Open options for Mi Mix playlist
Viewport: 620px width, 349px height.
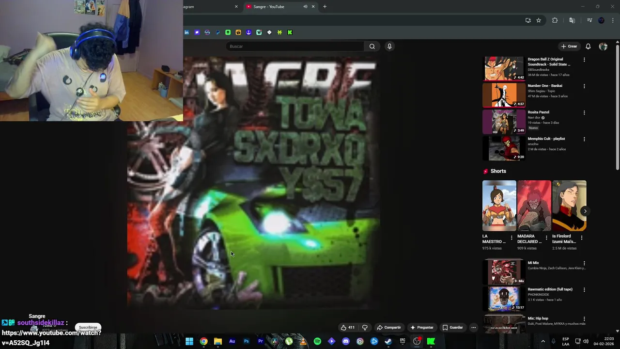(584, 263)
